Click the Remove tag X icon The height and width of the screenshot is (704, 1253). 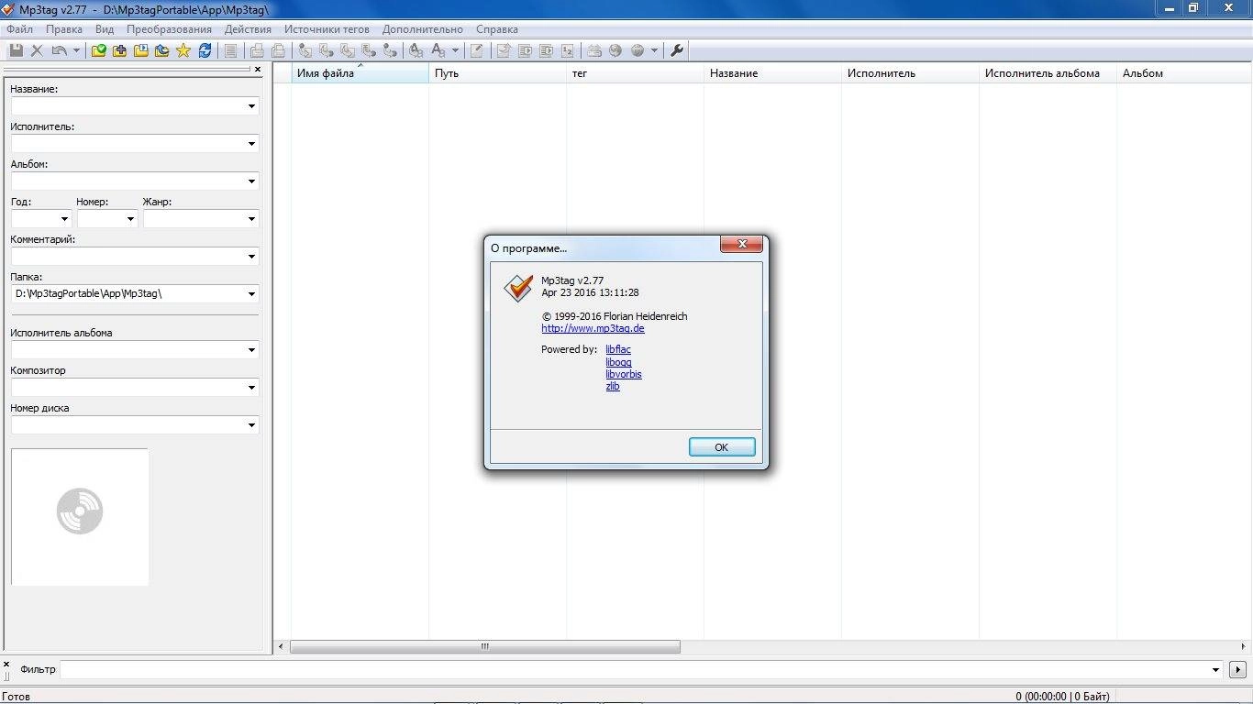tap(37, 50)
